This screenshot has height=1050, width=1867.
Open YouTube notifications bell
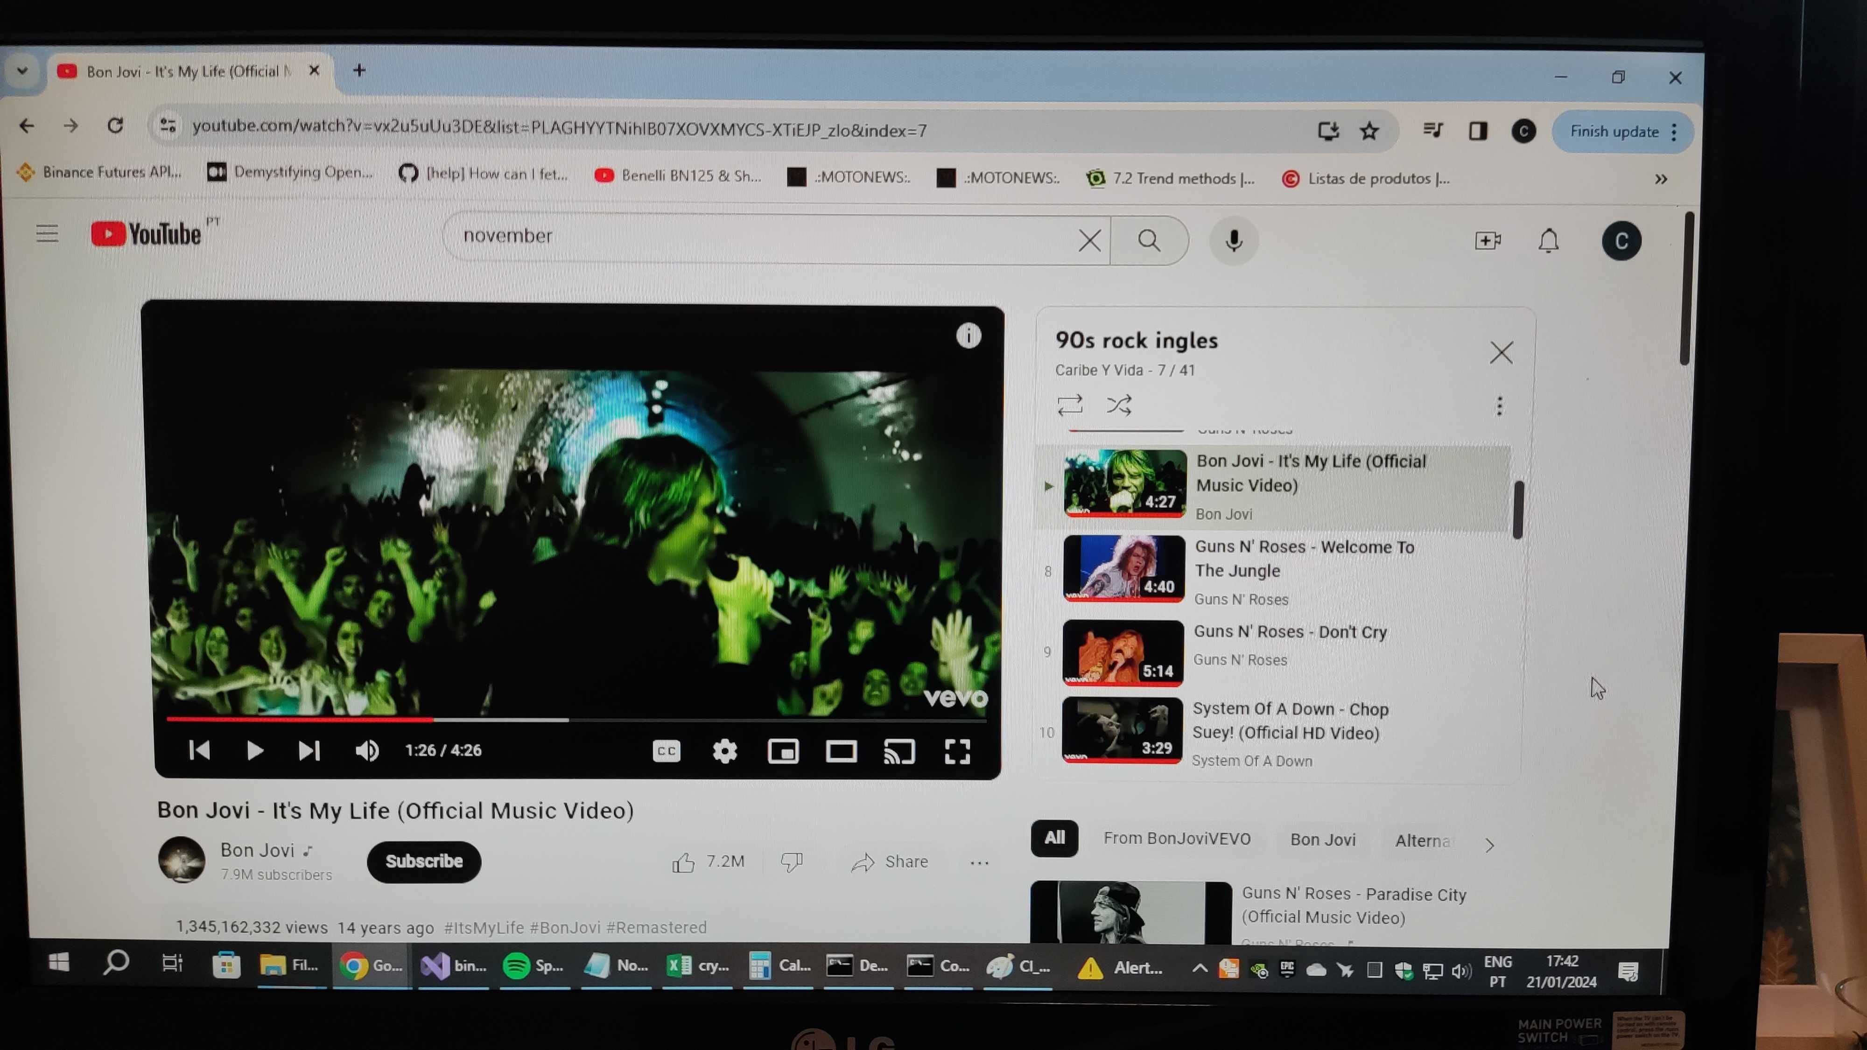(x=1548, y=241)
